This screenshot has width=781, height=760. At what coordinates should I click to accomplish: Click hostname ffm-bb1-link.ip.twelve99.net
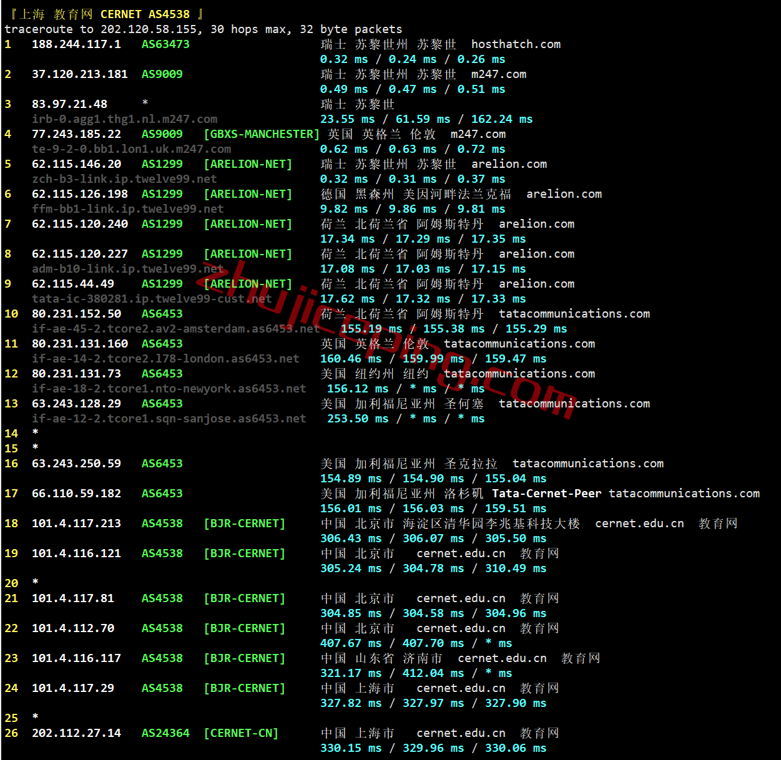coord(128,209)
